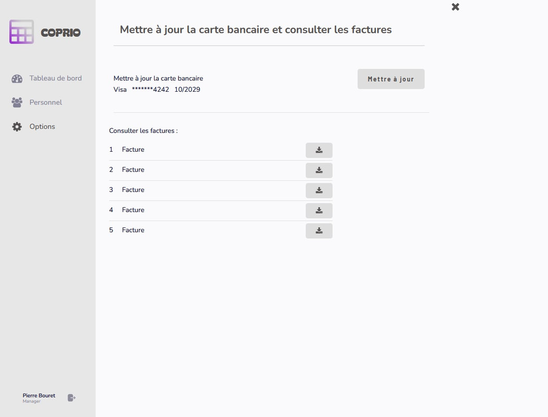Image resolution: width=548 pixels, height=417 pixels.
Task: Click the Coprio calculator logo icon
Action: click(x=21, y=32)
